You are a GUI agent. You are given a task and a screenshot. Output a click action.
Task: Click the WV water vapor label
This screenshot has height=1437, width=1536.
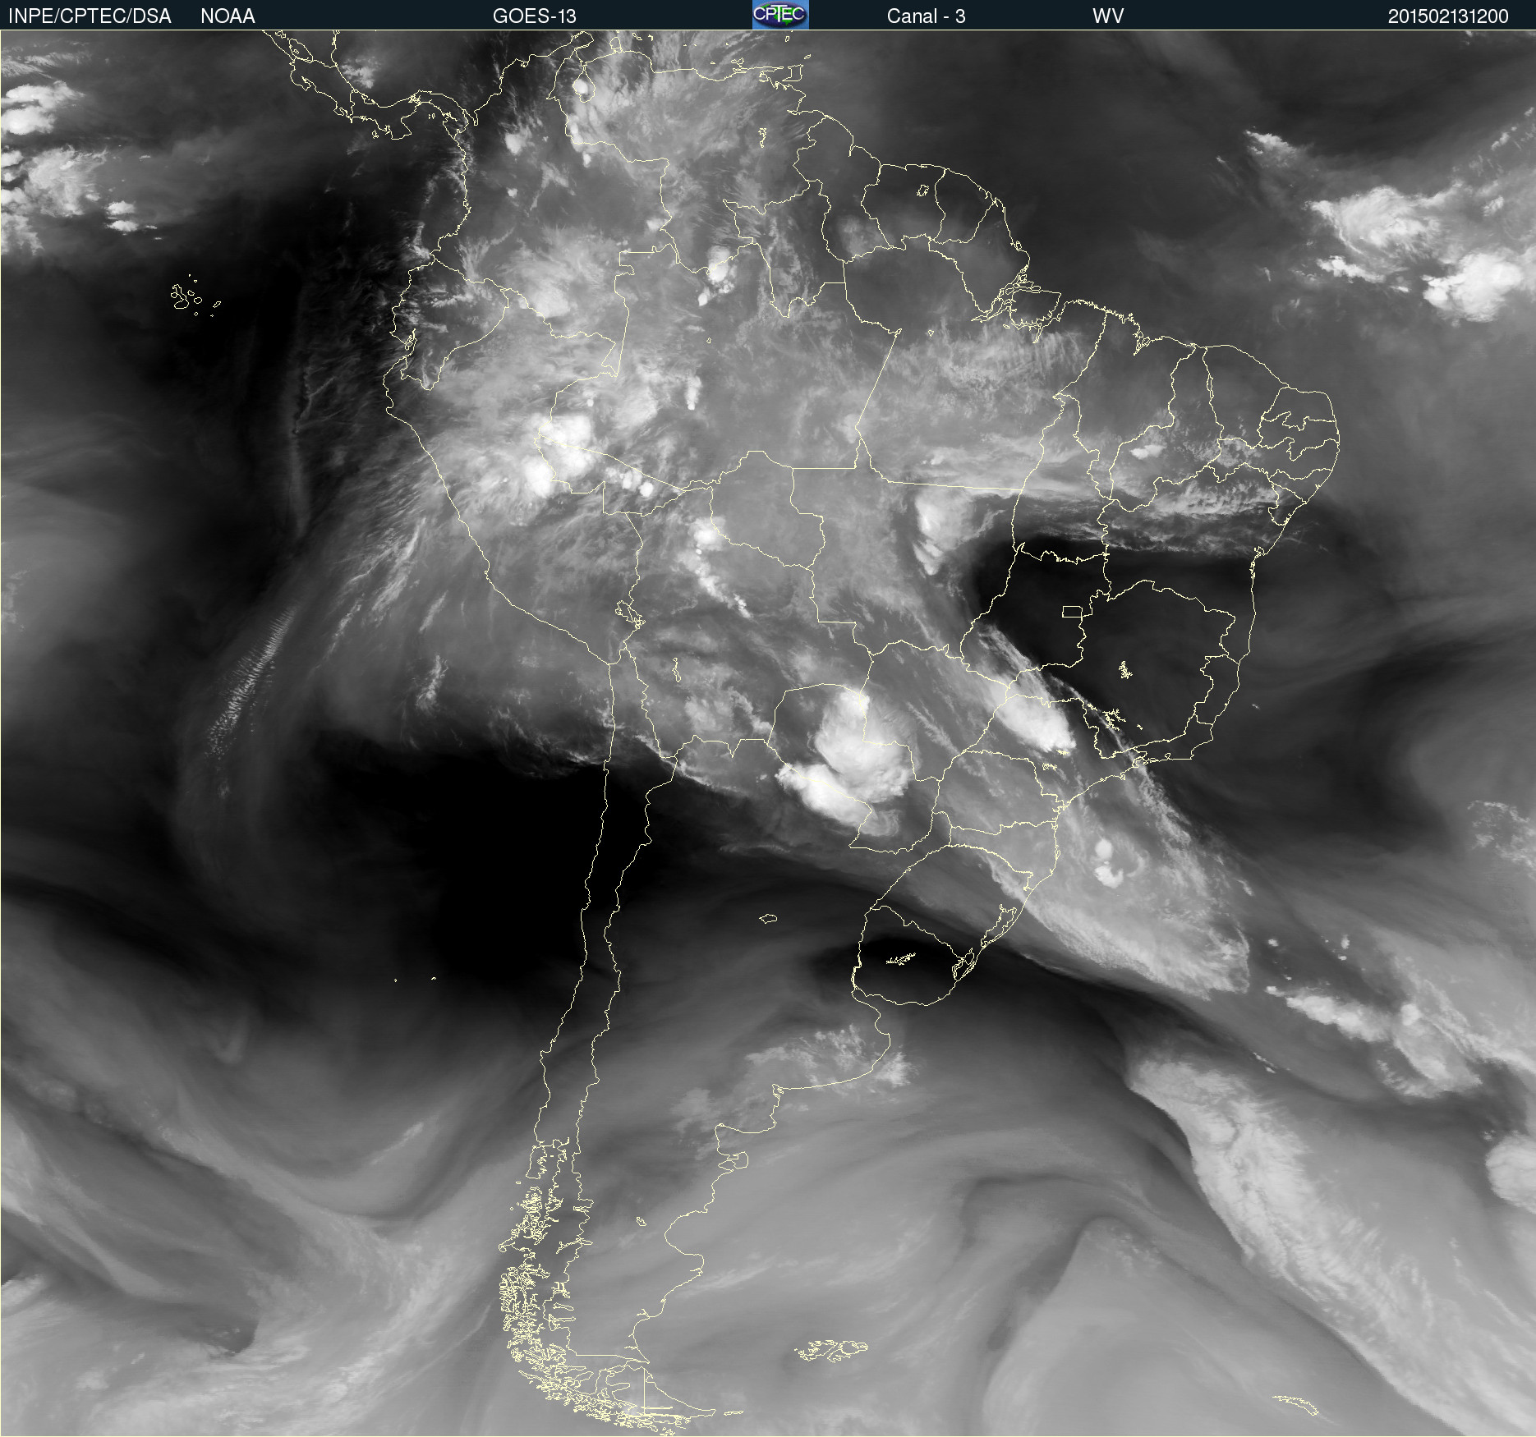1107,16
